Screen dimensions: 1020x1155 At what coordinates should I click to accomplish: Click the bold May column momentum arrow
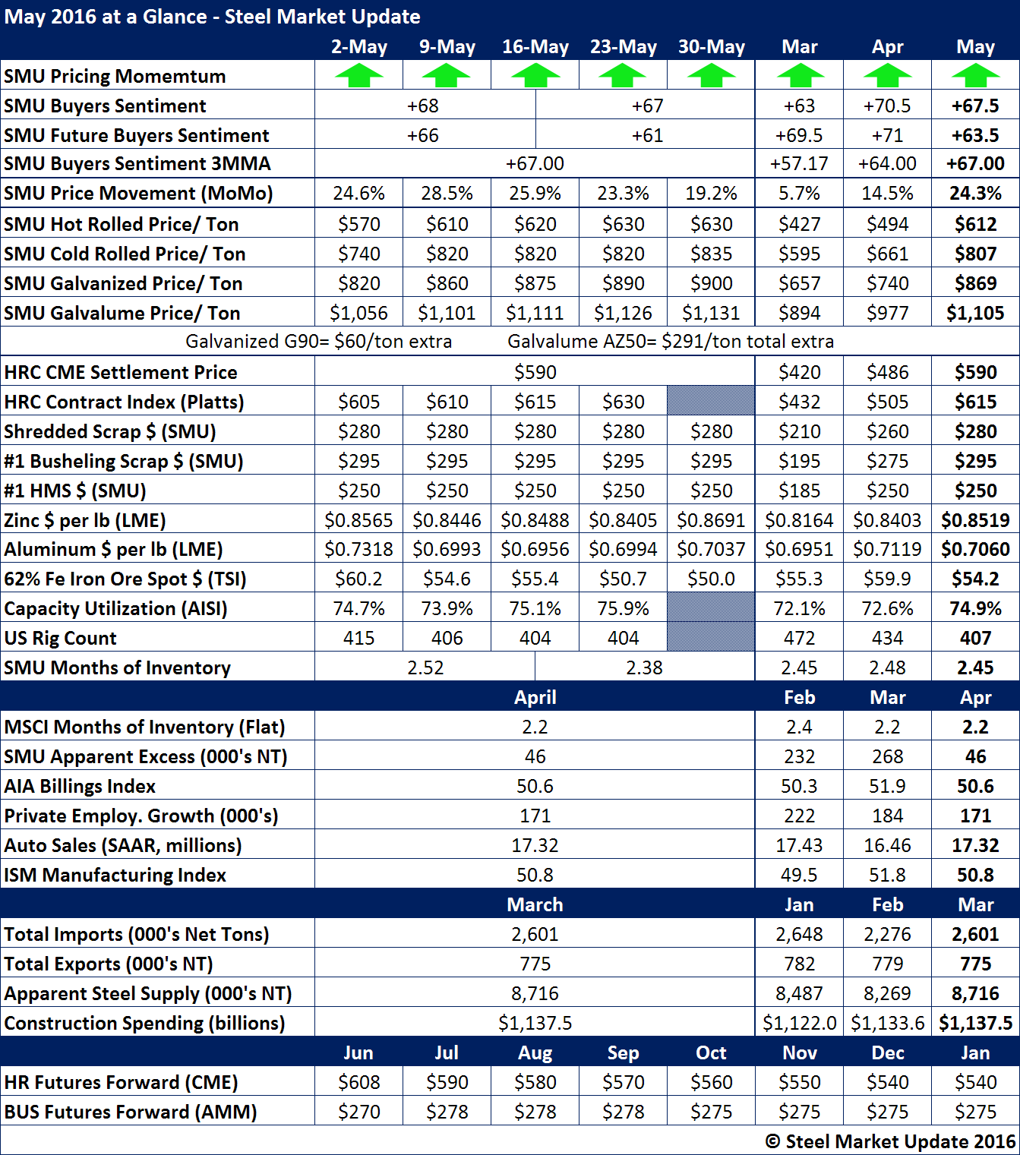point(975,76)
